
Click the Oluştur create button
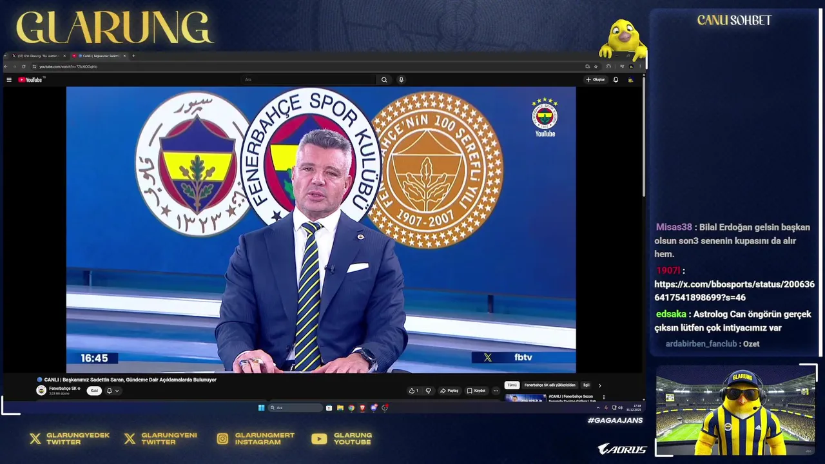pos(596,80)
